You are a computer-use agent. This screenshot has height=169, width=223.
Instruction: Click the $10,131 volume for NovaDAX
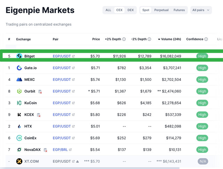(x=175, y=149)
